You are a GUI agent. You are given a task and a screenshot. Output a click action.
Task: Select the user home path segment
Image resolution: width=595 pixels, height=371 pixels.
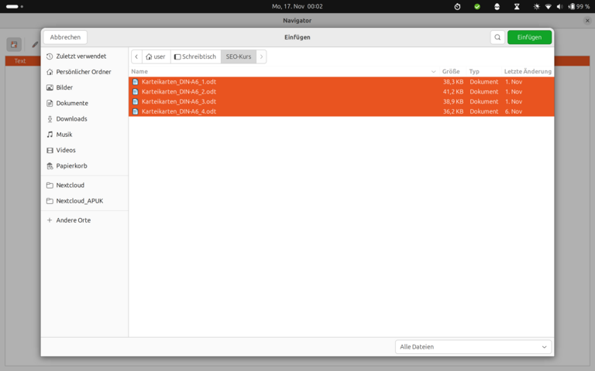click(156, 56)
